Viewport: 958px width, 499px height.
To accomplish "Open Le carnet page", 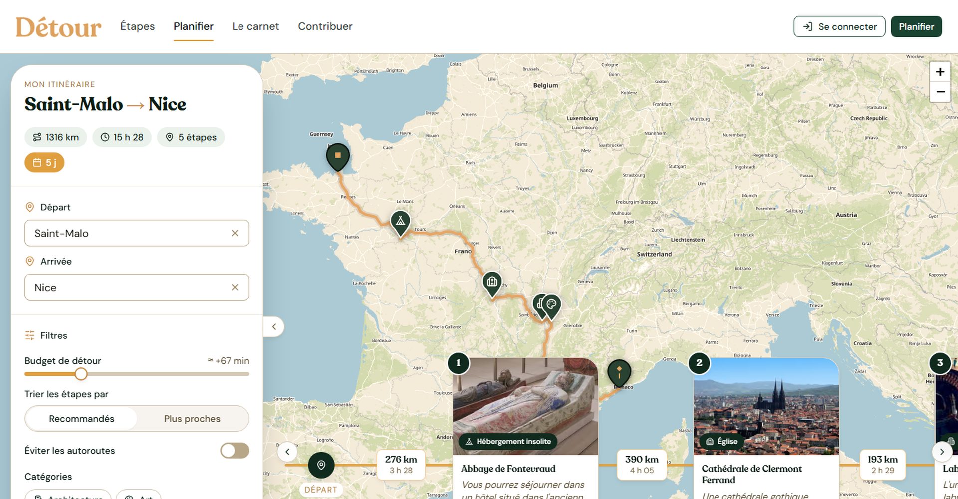I will pyautogui.click(x=255, y=26).
